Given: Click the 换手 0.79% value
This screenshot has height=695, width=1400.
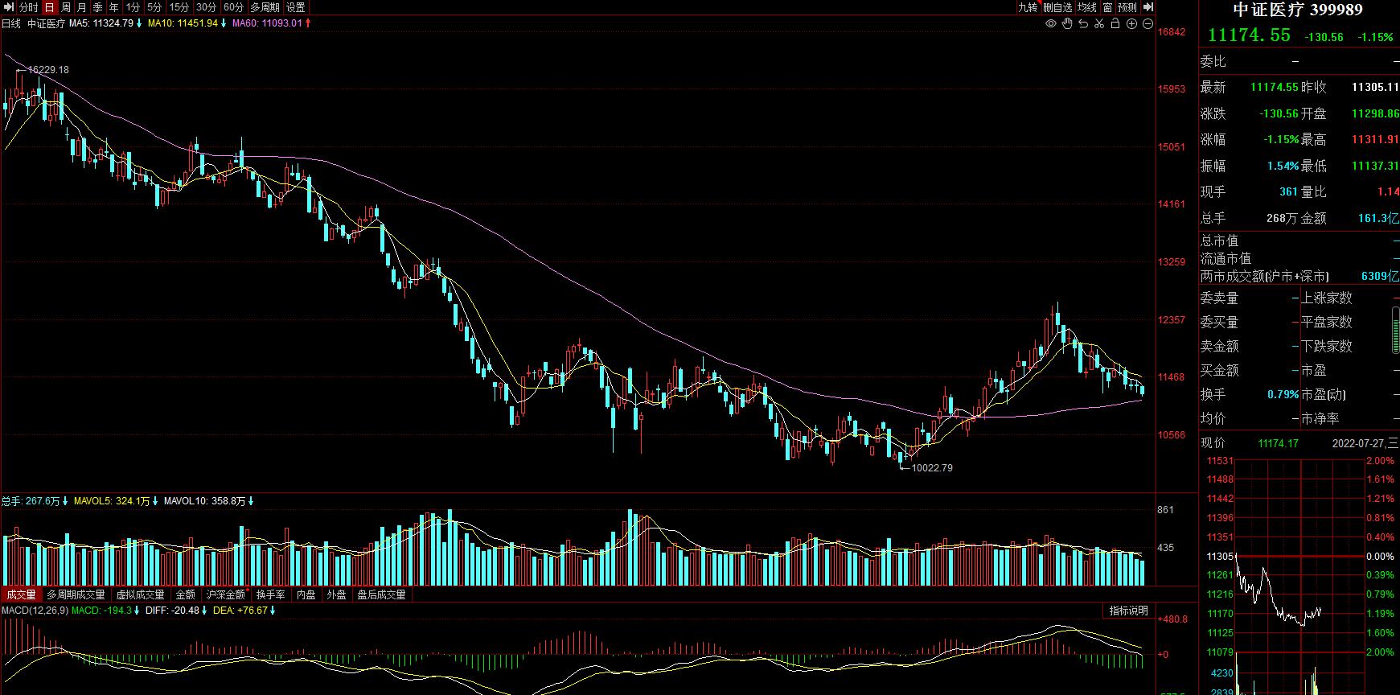Looking at the screenshot, I should pos(1283,394).
